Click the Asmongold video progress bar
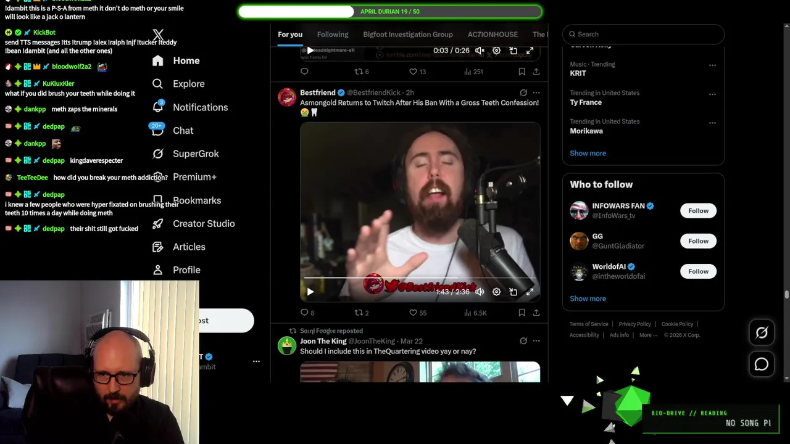Image resolution: width=790 pixels, height=444 pixels. click(420, 278)
